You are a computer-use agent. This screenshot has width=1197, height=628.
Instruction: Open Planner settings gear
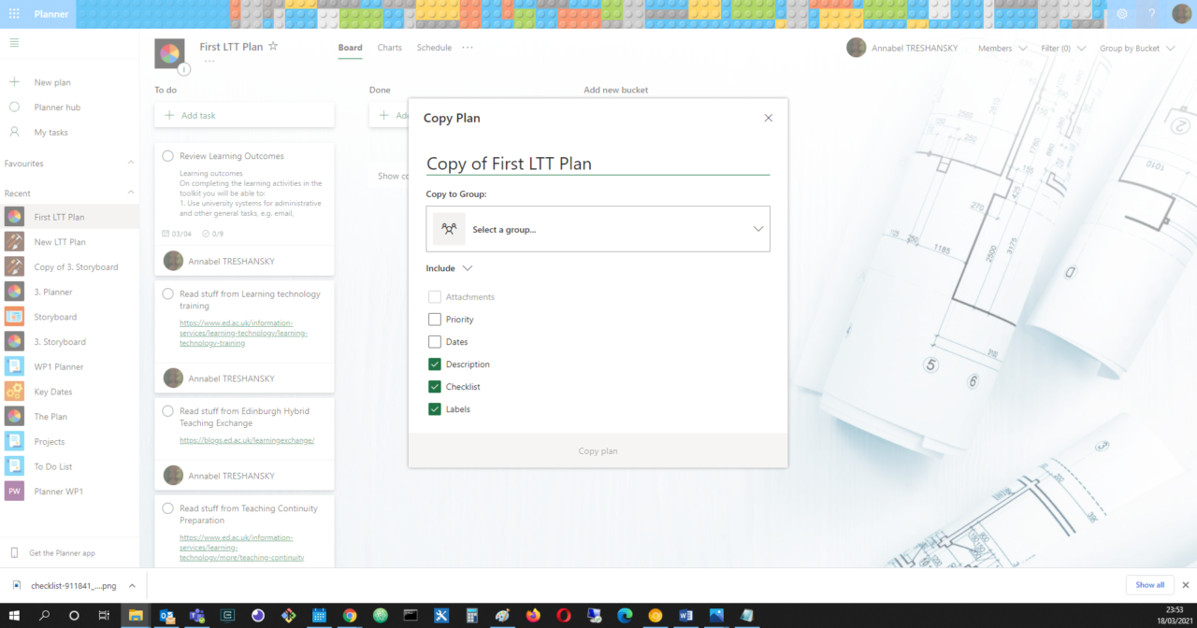click(x=1122, y=14)
